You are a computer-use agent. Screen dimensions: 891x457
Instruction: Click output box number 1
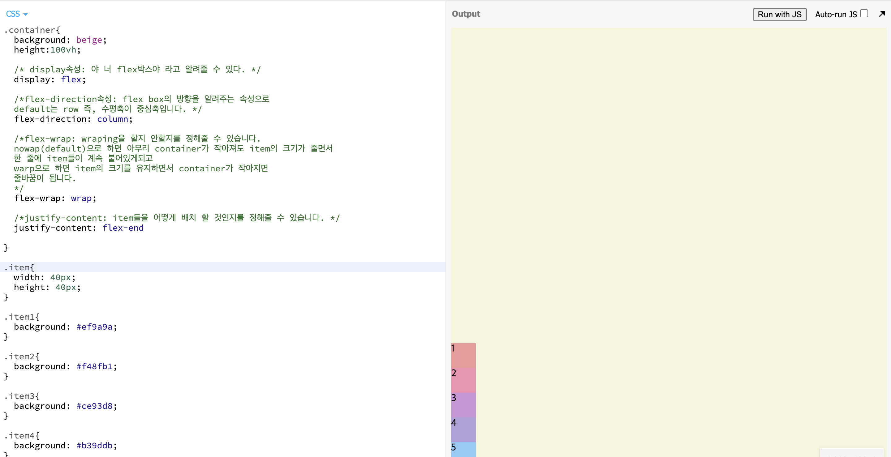pyautogui.click(x=463, y=355)
